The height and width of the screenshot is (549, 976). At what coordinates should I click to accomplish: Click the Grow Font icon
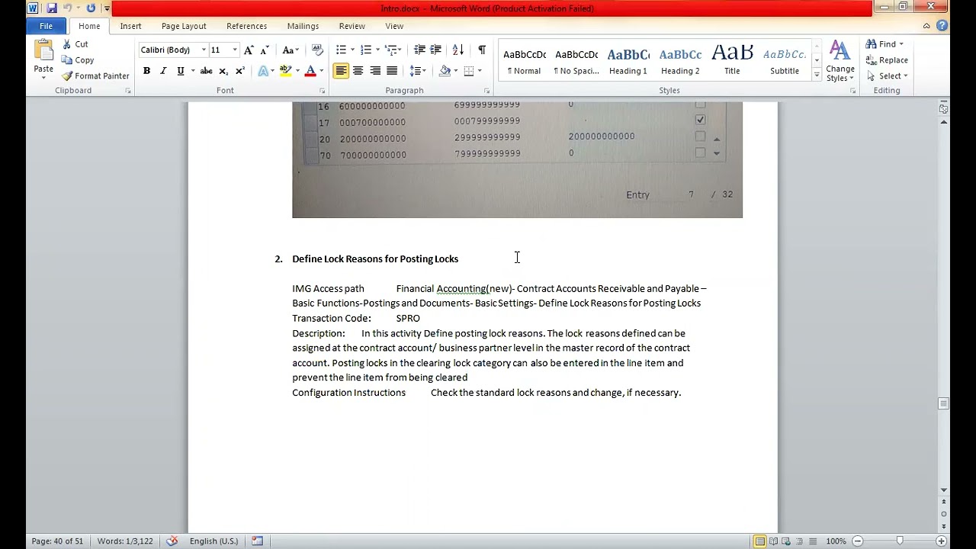click(x=249, y=50)
